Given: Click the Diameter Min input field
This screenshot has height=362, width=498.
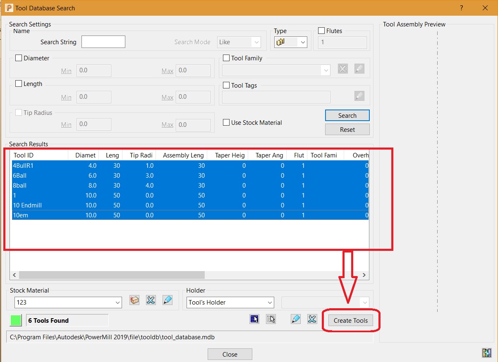Looking at the screenshot, I should [x=94, y=71].
